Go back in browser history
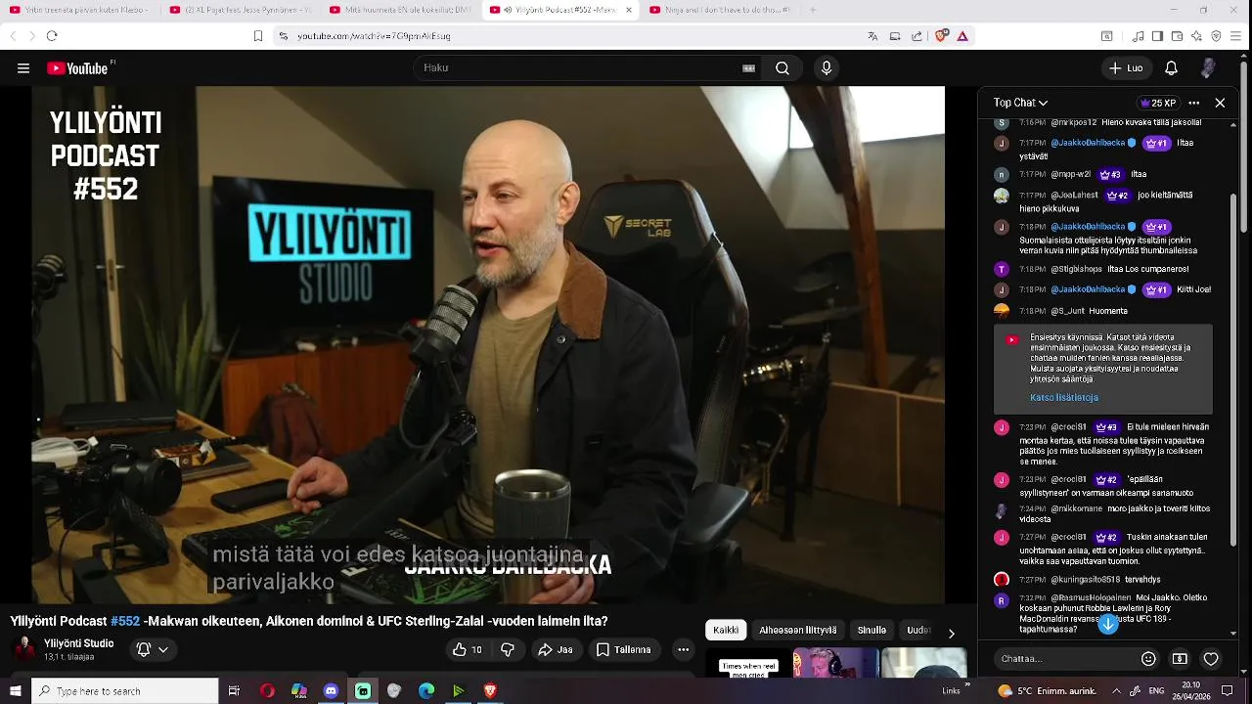The height and width of the screenshot is (704, 1252). pos(13,36)
